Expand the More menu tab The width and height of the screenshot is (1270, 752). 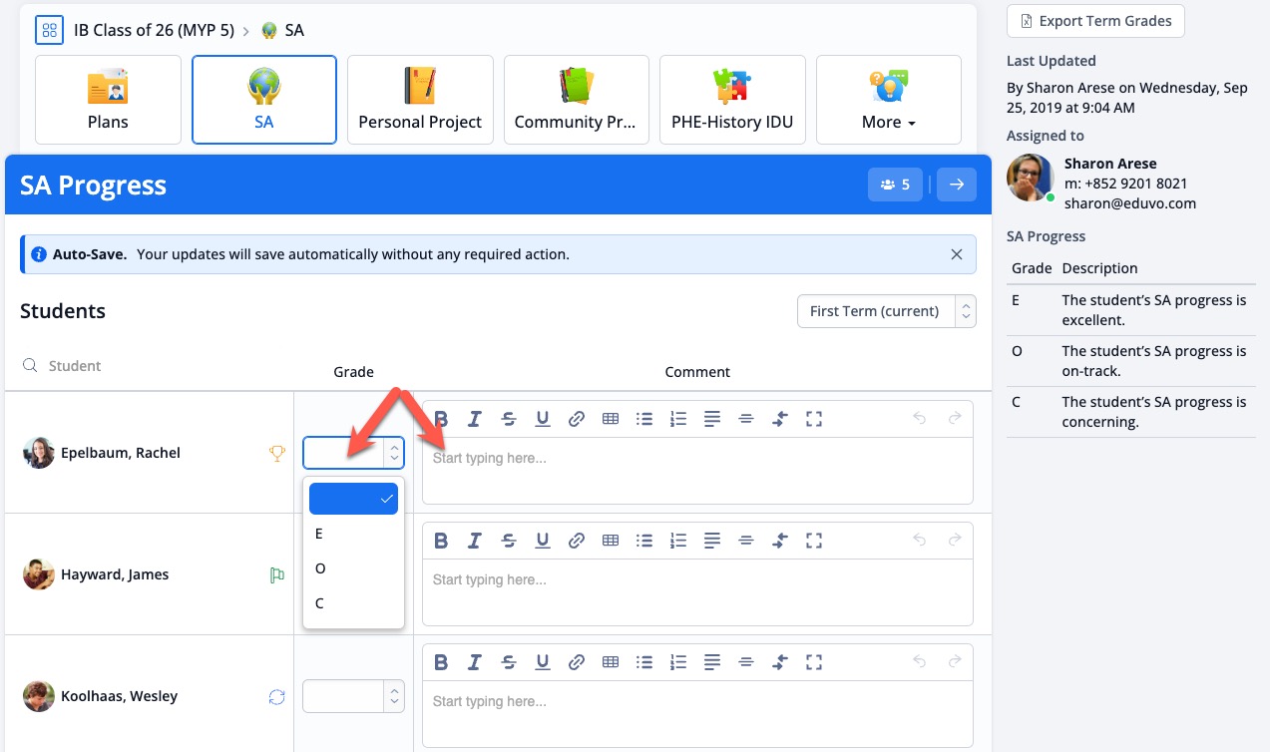888,100
